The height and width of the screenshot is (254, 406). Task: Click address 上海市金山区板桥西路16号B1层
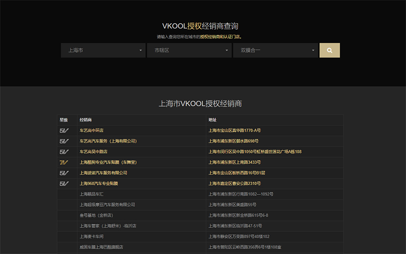tap(237, 173)
